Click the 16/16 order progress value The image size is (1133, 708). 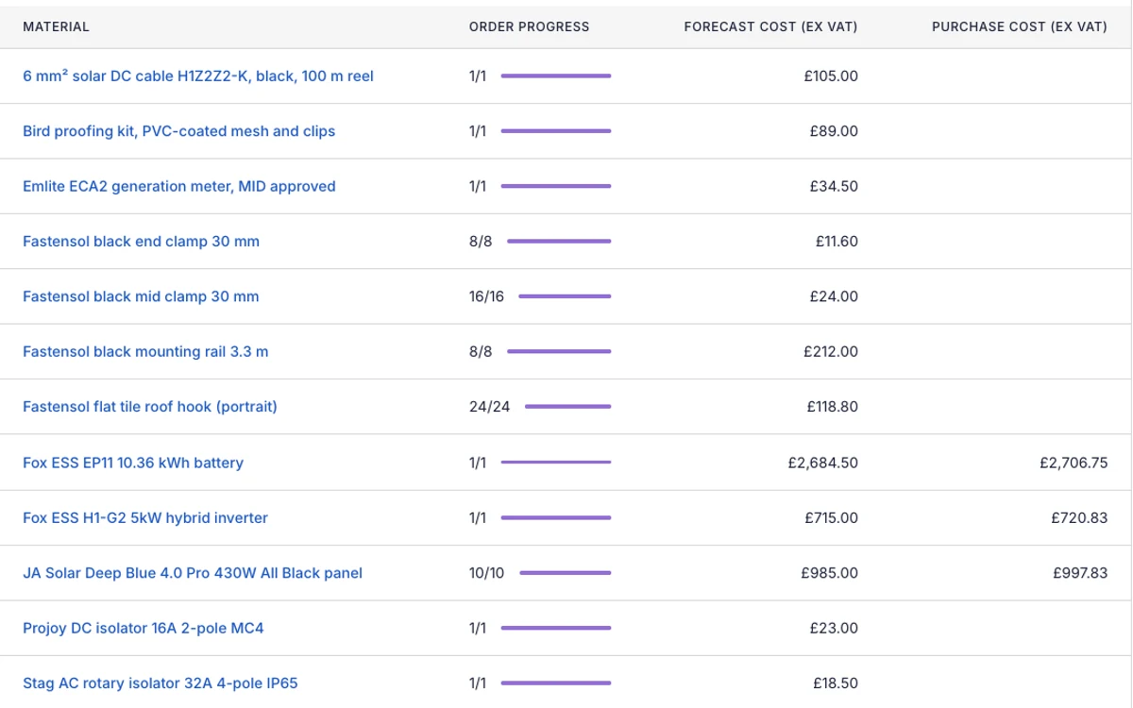486,296
